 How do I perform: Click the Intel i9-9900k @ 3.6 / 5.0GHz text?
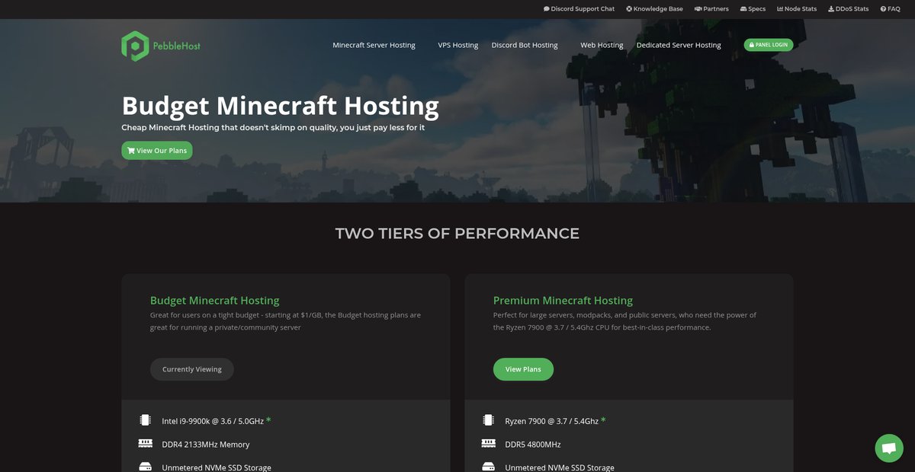click(x=213, y=421)
